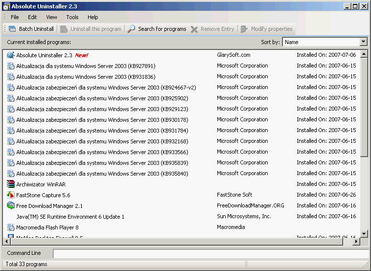Click icon of update KB930178 row
Image resolution: width=371 pixels, height=271 pixels.
pyautogui.click(x=11, y=120)
